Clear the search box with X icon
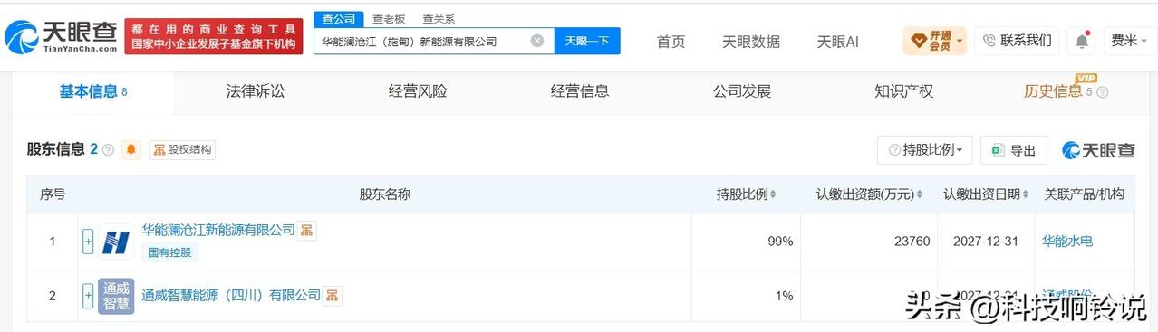The height and width of the screenshot is (332, 1158). coord(537,41)
